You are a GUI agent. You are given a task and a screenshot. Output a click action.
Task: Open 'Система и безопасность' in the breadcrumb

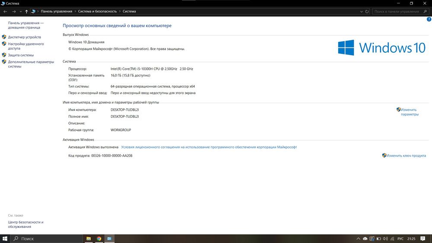[97, 11]
